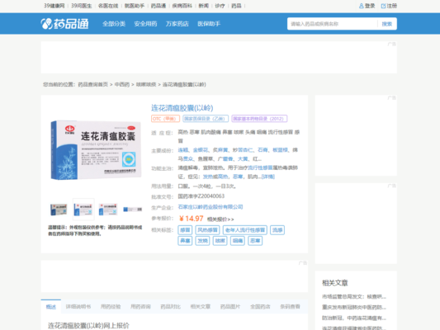
Task: Click the ¥14.97 reference price
Action: point(191,219)
